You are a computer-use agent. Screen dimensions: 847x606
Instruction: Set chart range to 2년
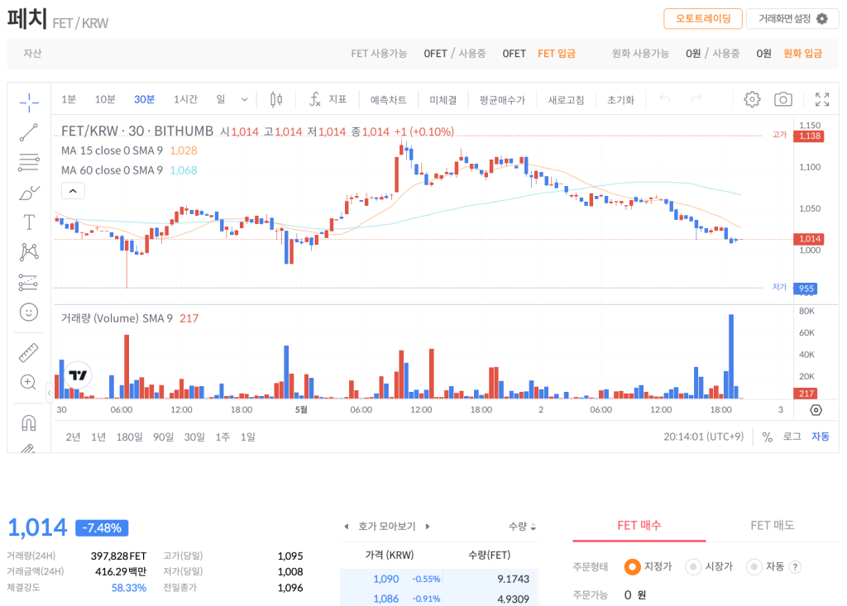pos(73,437)
